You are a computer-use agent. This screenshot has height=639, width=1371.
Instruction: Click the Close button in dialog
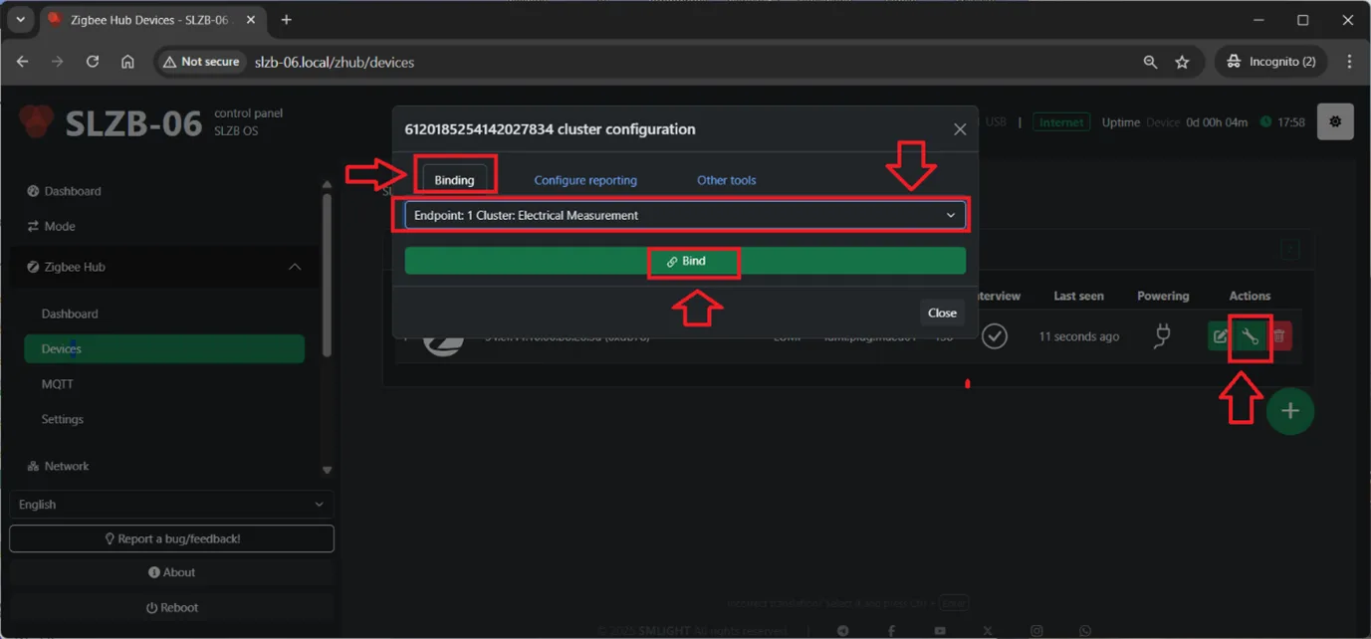point(941,313)
